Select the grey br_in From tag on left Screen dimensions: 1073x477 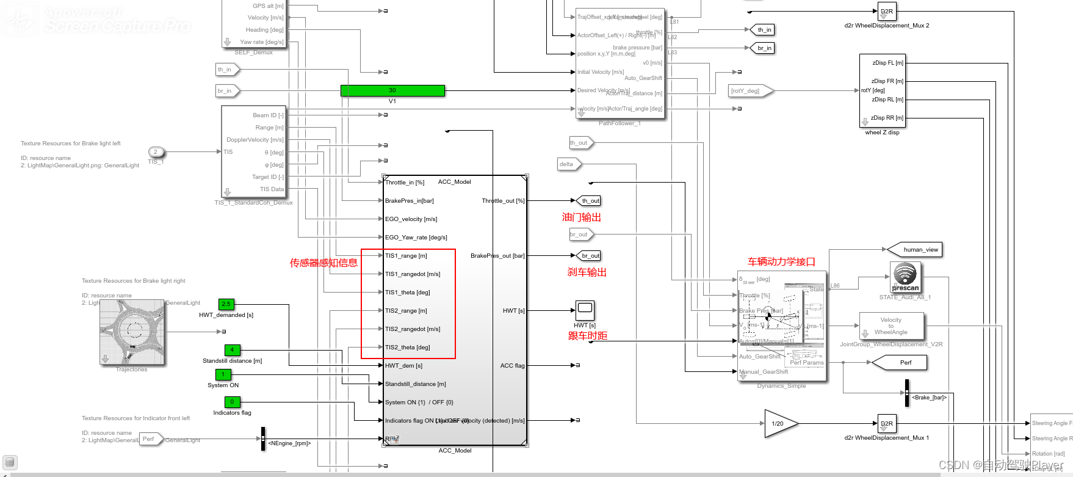coord(228,91)
